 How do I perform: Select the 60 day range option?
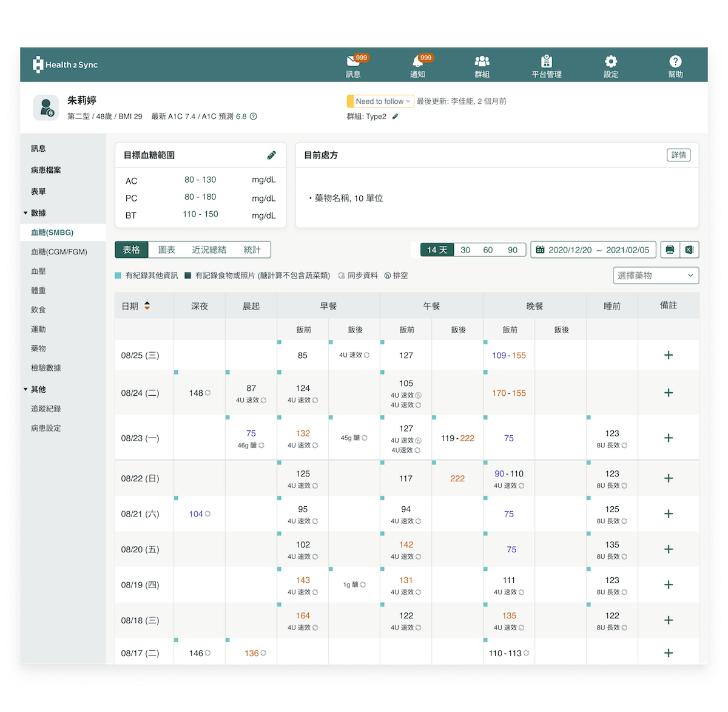coord(488,250)
